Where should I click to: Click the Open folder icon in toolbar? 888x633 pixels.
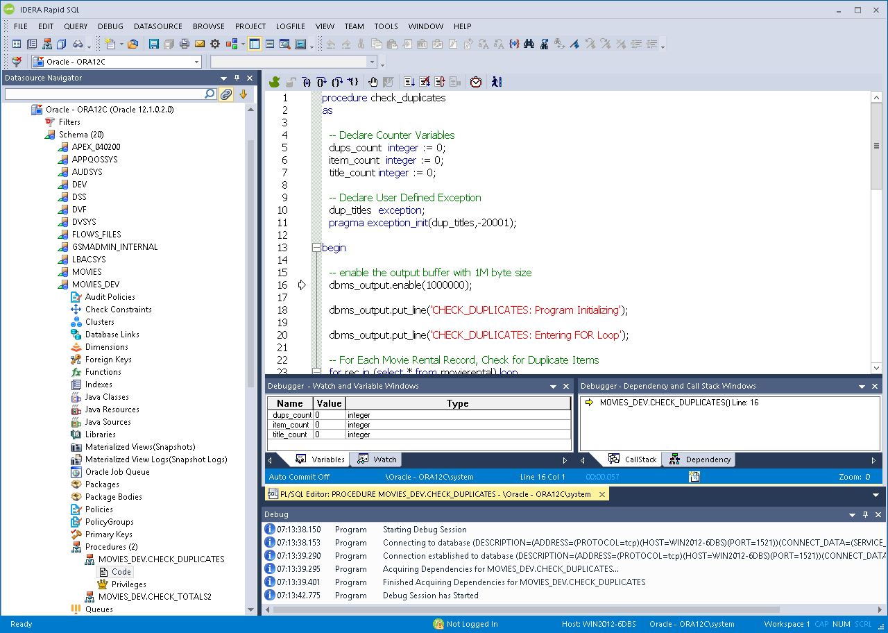(133, 44)
